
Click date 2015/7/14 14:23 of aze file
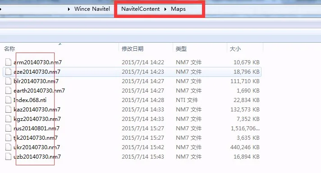tap(143, 71)
